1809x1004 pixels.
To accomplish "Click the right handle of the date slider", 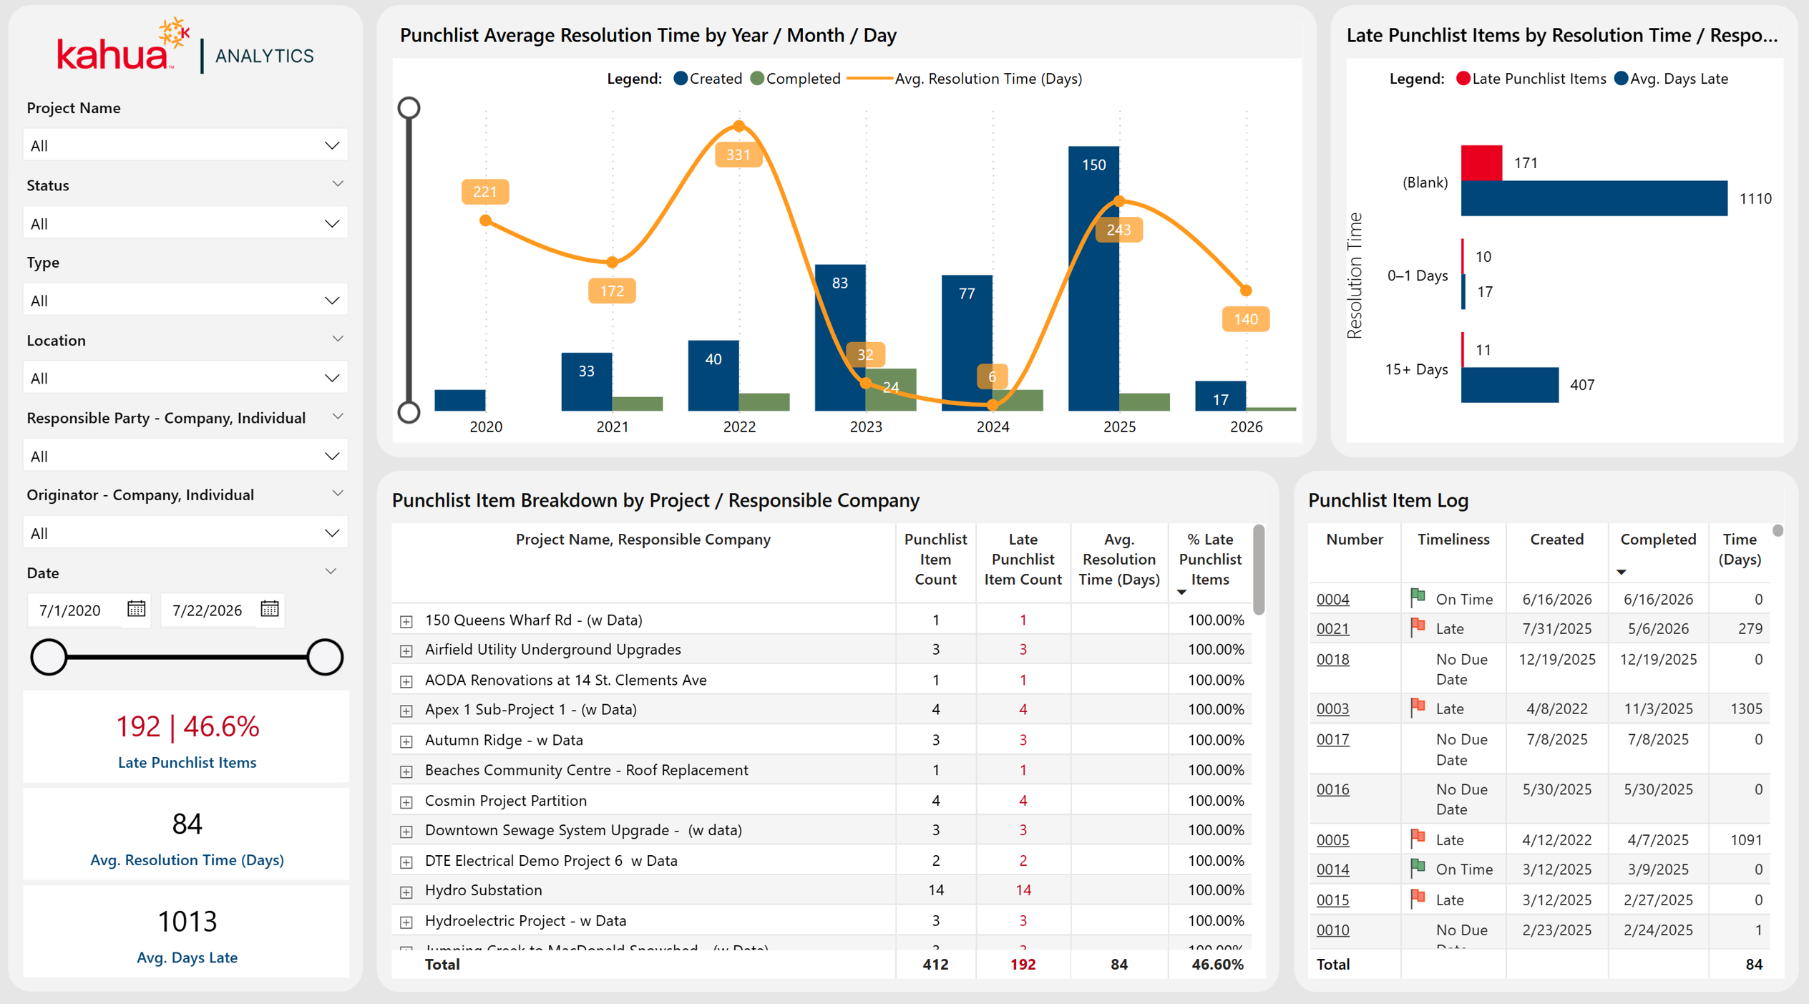I will (x=325, y=657).
